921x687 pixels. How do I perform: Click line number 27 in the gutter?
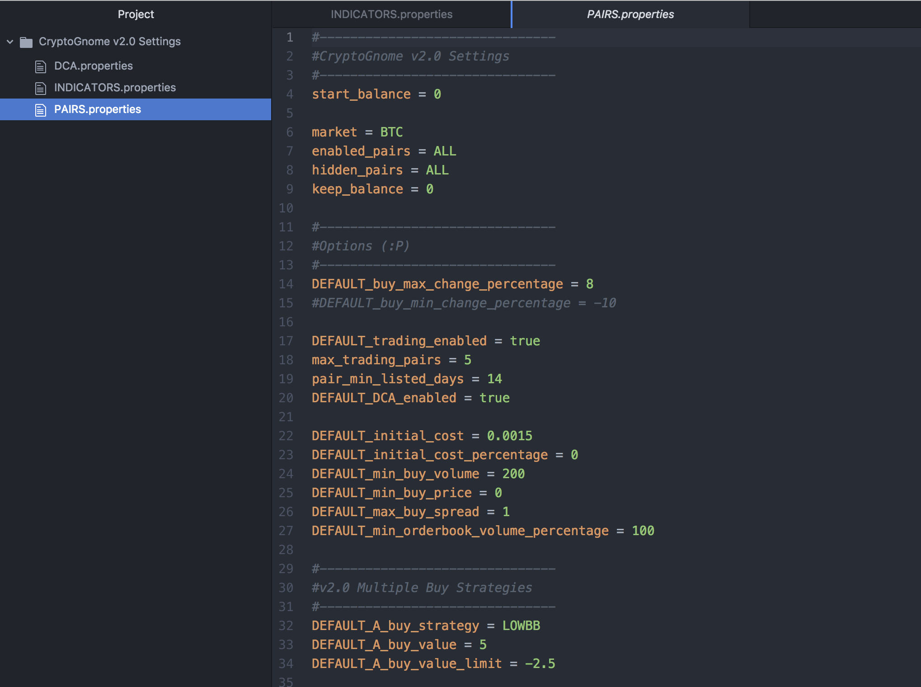[x=286, y=531]
